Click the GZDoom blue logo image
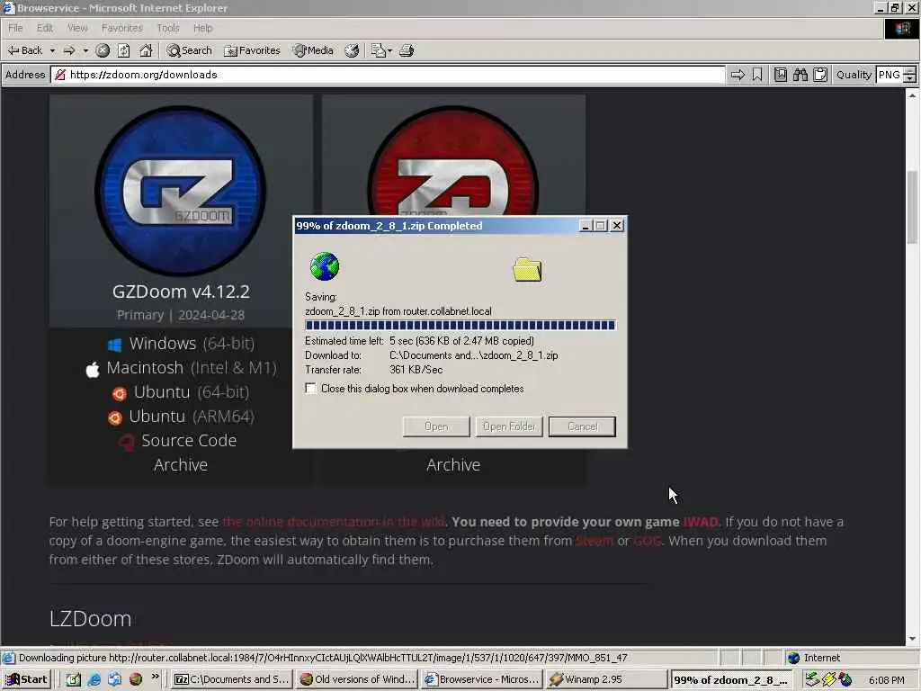Image resolution: width=921 pixels, height=691 pixels. pyautogui.click(x=181, y=191)
